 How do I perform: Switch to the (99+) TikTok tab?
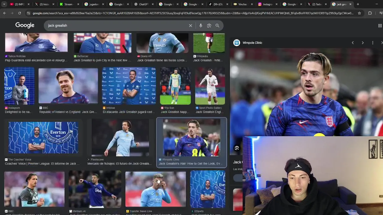(x=218, y=4)
